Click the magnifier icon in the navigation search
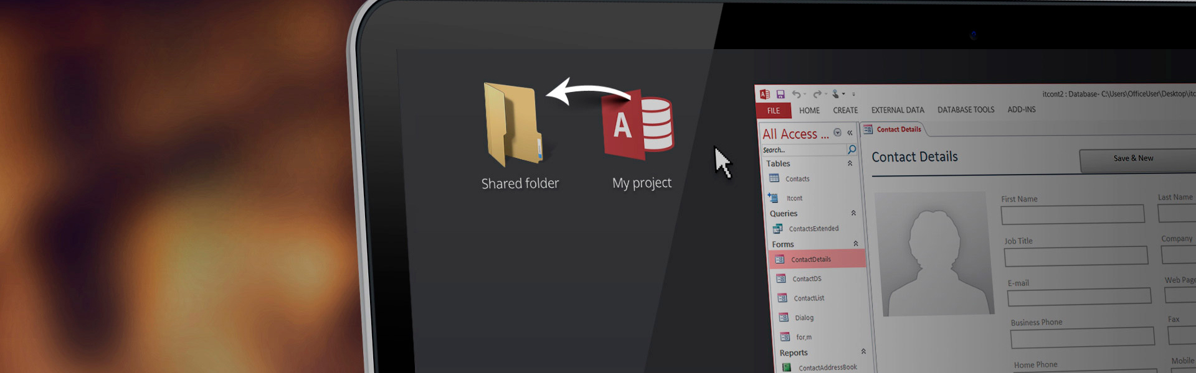Screen dimensions: 1196x373 tap(852, 150)
